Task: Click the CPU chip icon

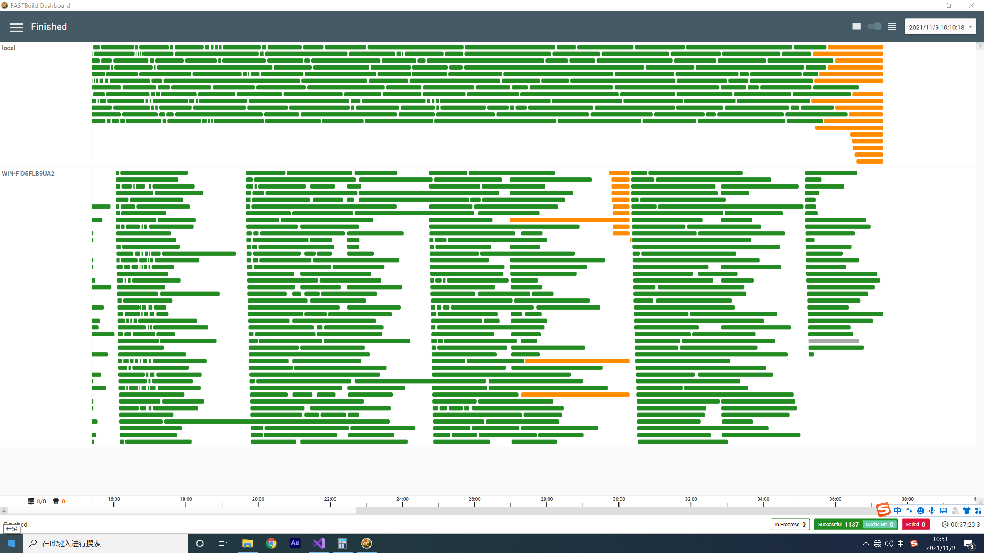Action: point(56,501)
